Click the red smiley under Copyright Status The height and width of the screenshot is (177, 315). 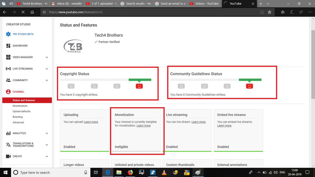[139, 86]
